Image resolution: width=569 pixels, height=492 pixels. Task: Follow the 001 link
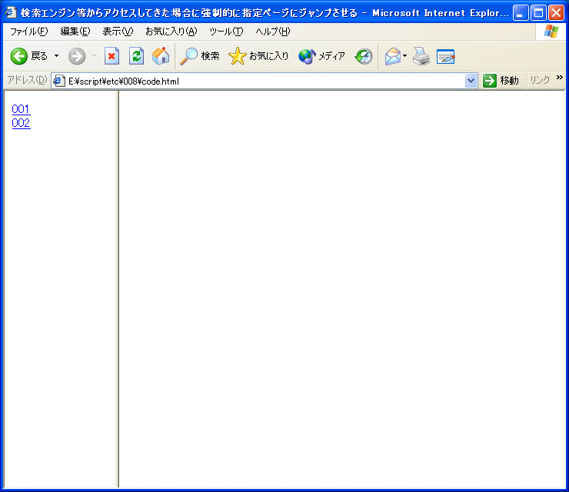(x=21, y=109)
